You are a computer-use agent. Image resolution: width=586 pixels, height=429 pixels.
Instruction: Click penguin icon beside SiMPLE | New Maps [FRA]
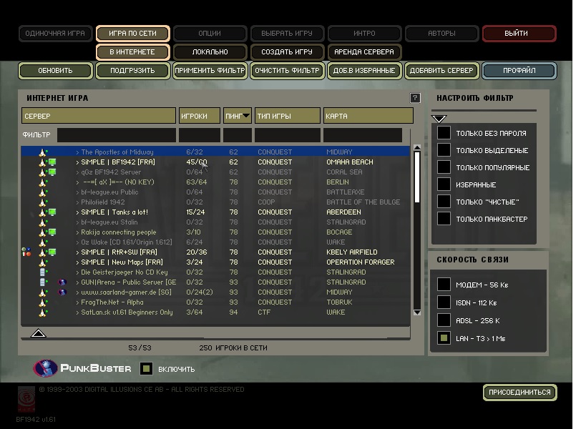pos(43,262)
